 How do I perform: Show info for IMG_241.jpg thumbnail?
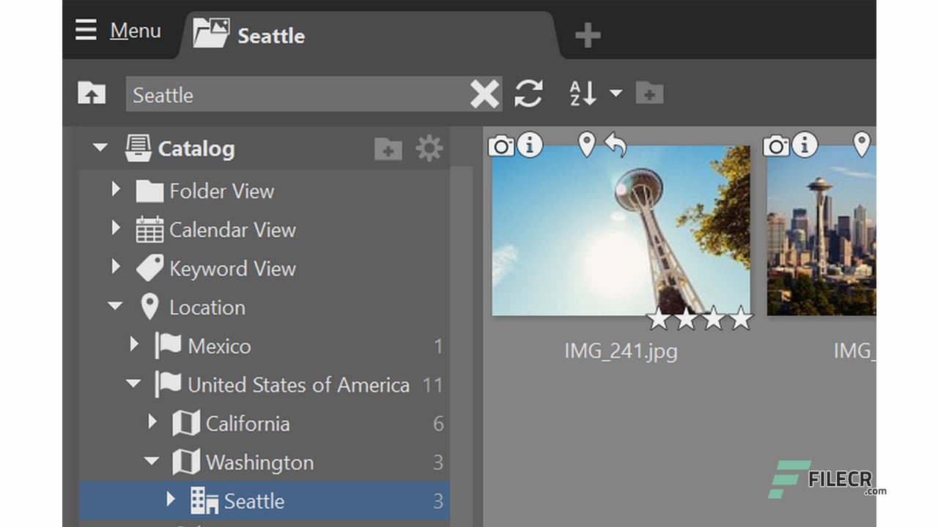pyautogui.click(x=530, y=145)
